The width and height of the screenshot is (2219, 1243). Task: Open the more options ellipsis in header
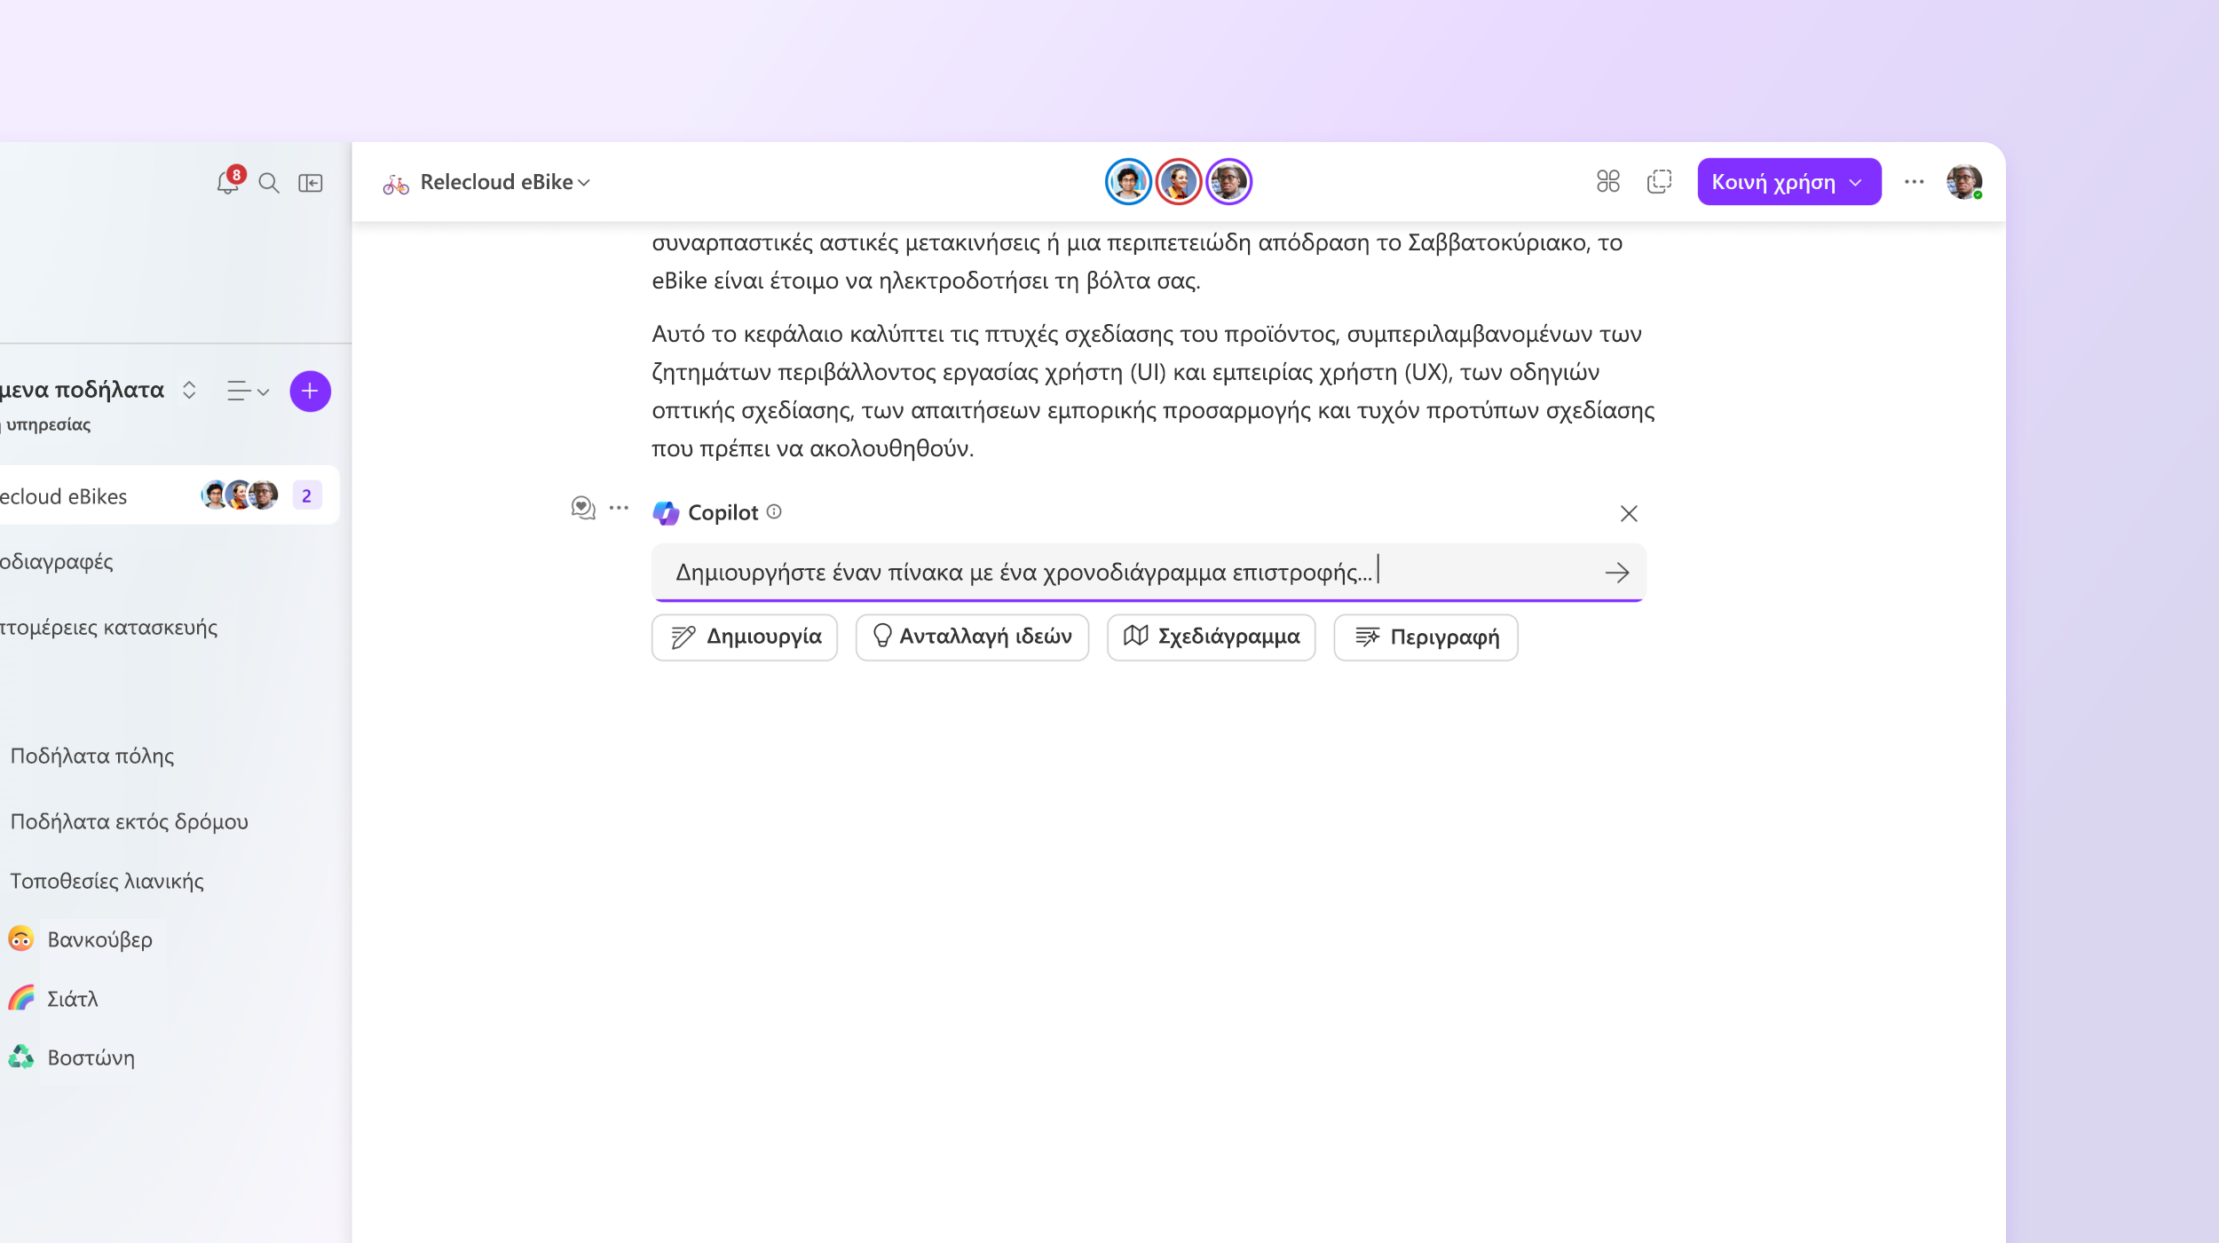(x=1914, y=182)
